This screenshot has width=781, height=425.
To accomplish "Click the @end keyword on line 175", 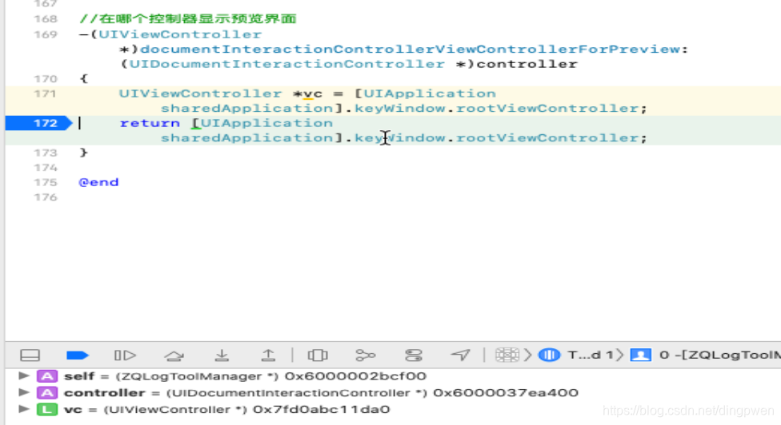I will click(98, 182).
